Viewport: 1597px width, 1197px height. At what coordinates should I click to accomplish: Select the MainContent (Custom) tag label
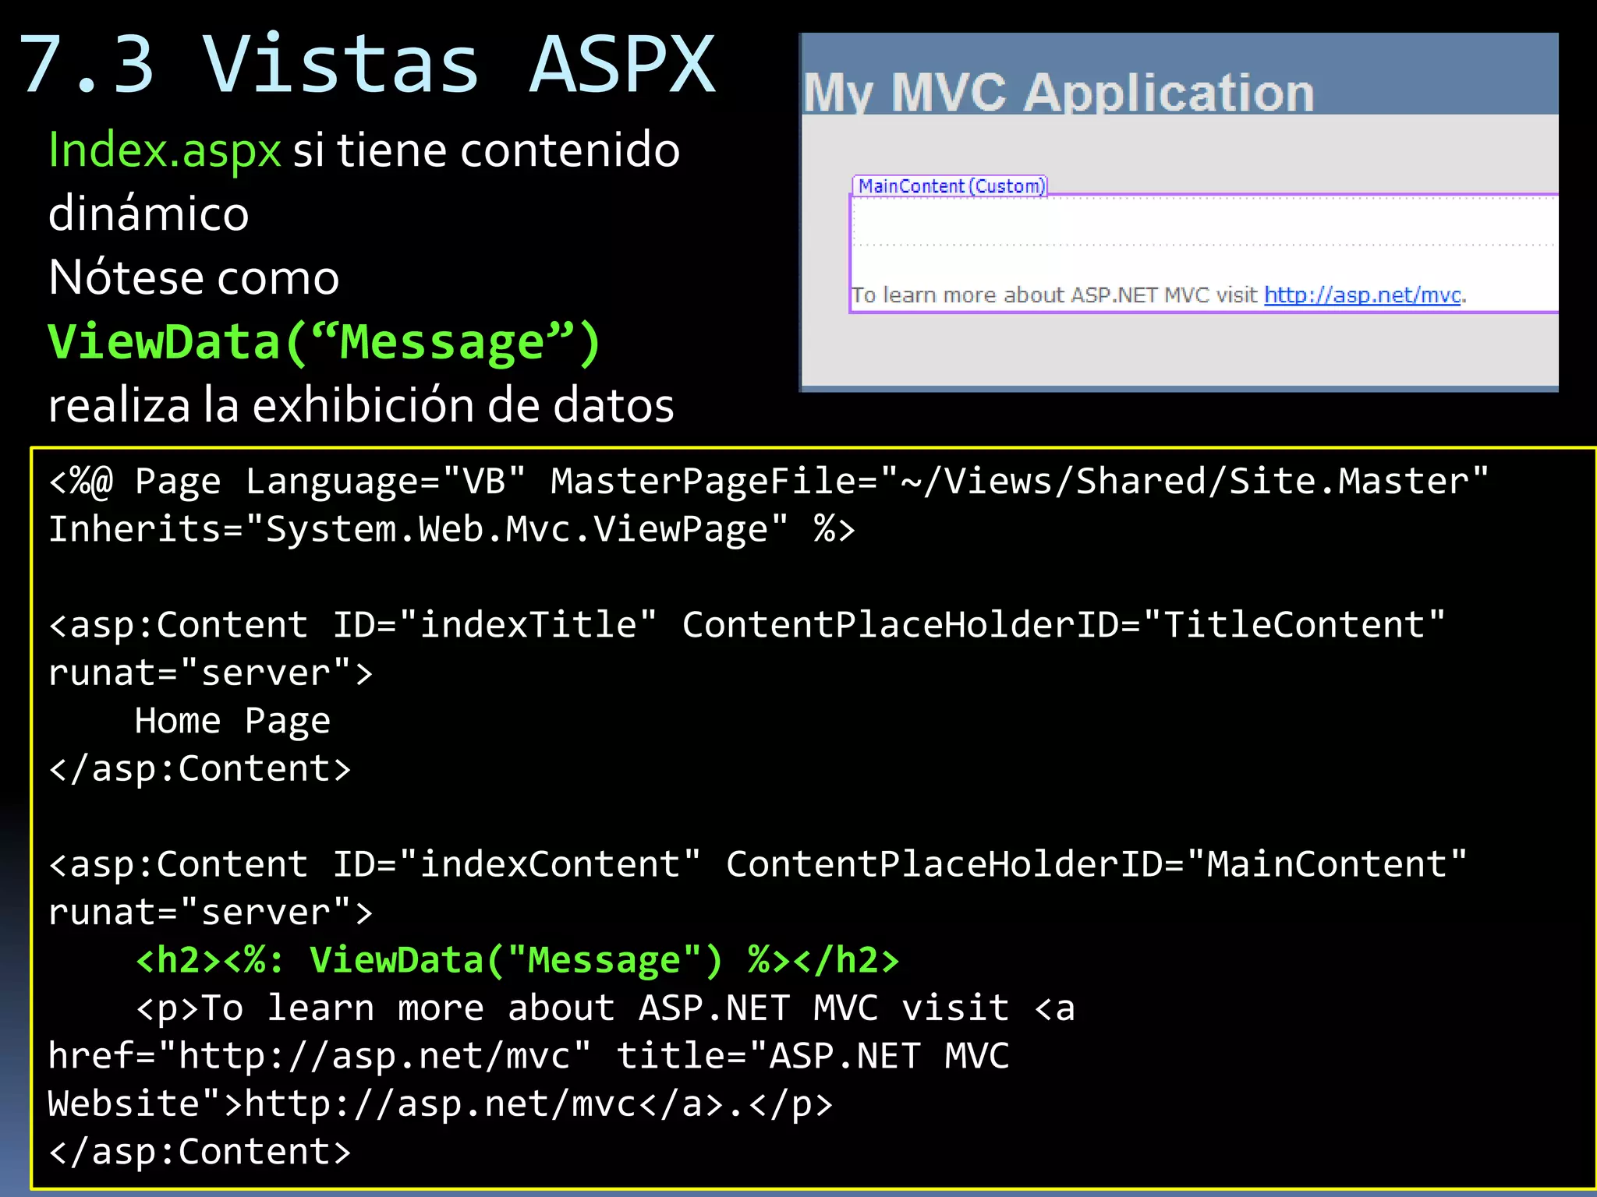coord(950,186)
